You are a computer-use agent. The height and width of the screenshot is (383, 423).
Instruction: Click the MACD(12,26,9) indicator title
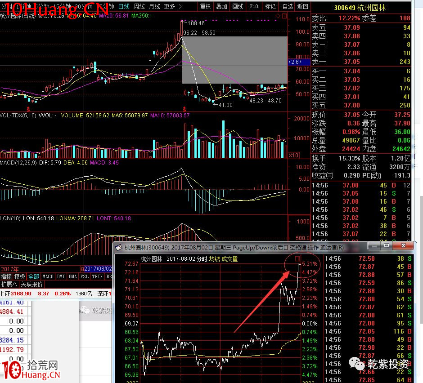(x=18, y=163)
